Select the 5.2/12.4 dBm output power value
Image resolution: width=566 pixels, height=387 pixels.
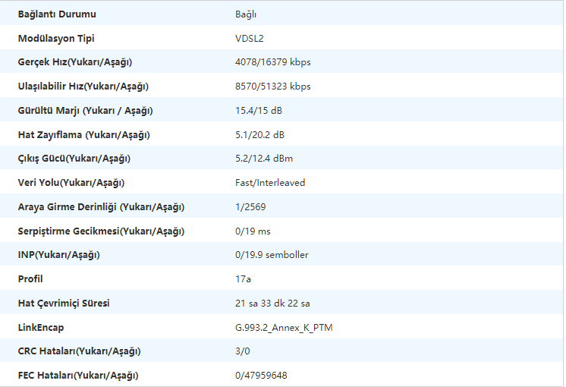[x=264, y=159]
